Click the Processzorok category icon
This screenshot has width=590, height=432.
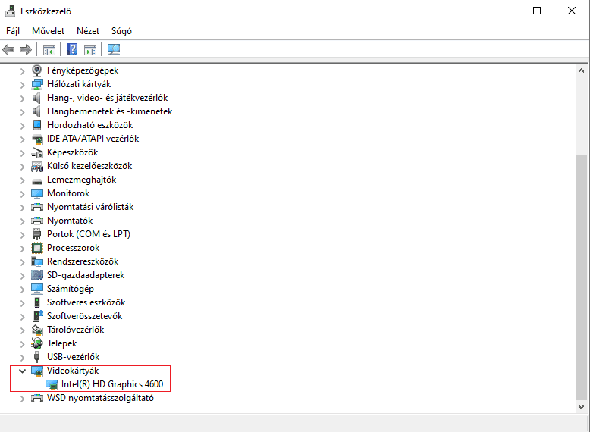(37, 248)
